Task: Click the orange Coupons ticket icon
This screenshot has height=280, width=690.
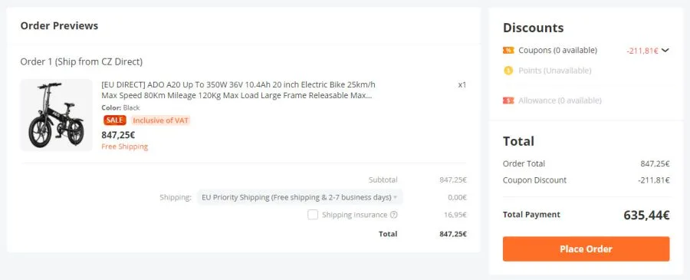Action: tap(508, 50)
